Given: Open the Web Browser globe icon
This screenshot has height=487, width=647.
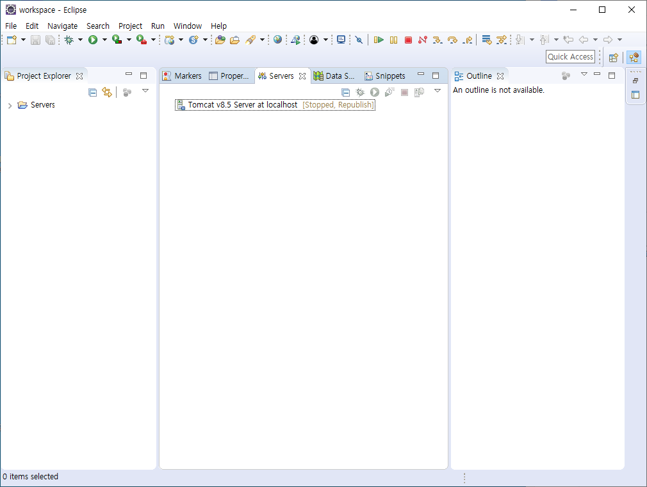Looking at the screenshot, I should [278, 40].
